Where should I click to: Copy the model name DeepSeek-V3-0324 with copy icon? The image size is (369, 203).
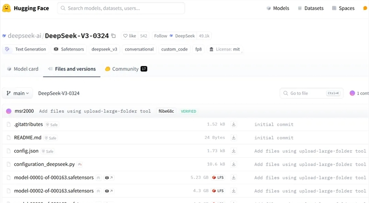coord(113,36)
